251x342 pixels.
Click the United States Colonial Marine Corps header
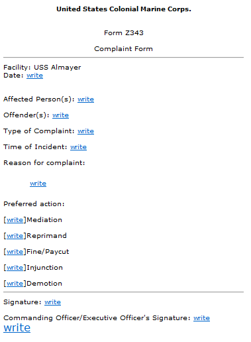click(124, 9)
